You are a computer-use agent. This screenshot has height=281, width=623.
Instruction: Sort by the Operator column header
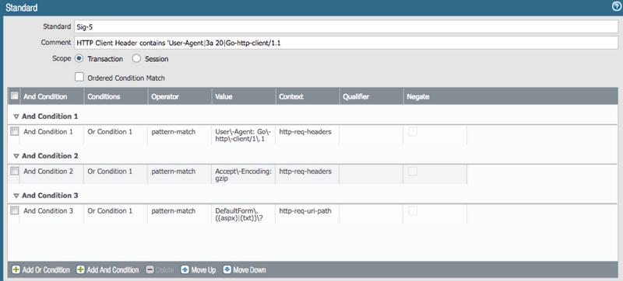pyautogui.click(x=180, y=96)
